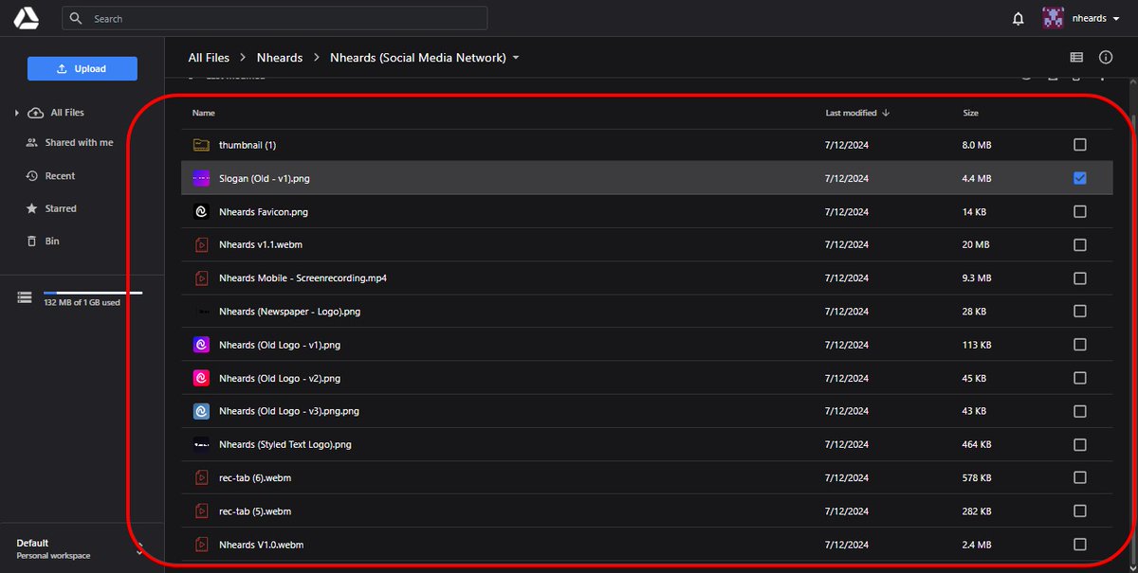Click the pink Old Logo v2 icon

(200, 378)
